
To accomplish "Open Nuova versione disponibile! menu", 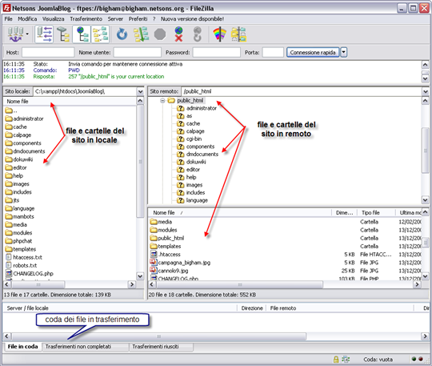I will (x=192, y=18).
